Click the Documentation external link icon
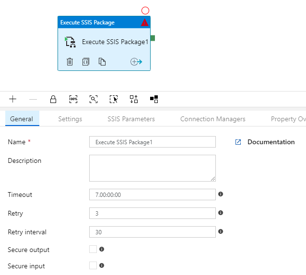The height and width of the screenshot is (275, 306). click(238, 142)
